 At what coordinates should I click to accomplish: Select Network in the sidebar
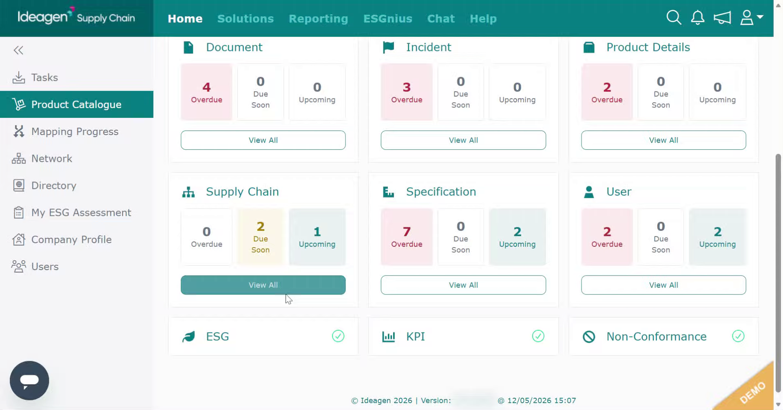[77, 158]
